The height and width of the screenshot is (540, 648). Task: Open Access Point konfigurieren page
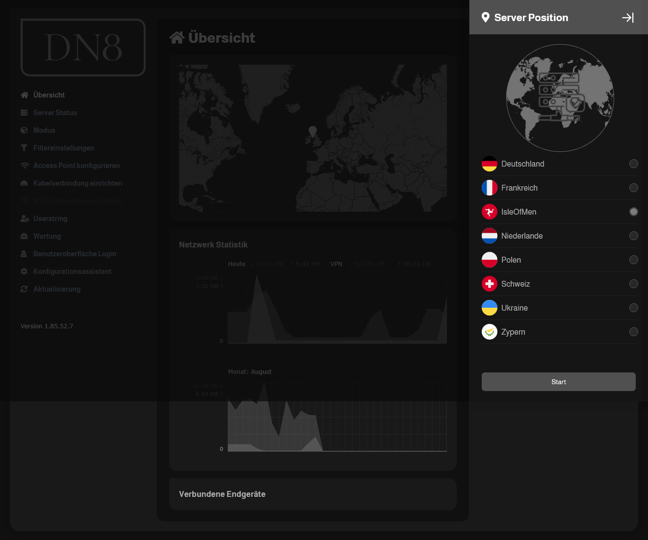[x=76, y=166]
